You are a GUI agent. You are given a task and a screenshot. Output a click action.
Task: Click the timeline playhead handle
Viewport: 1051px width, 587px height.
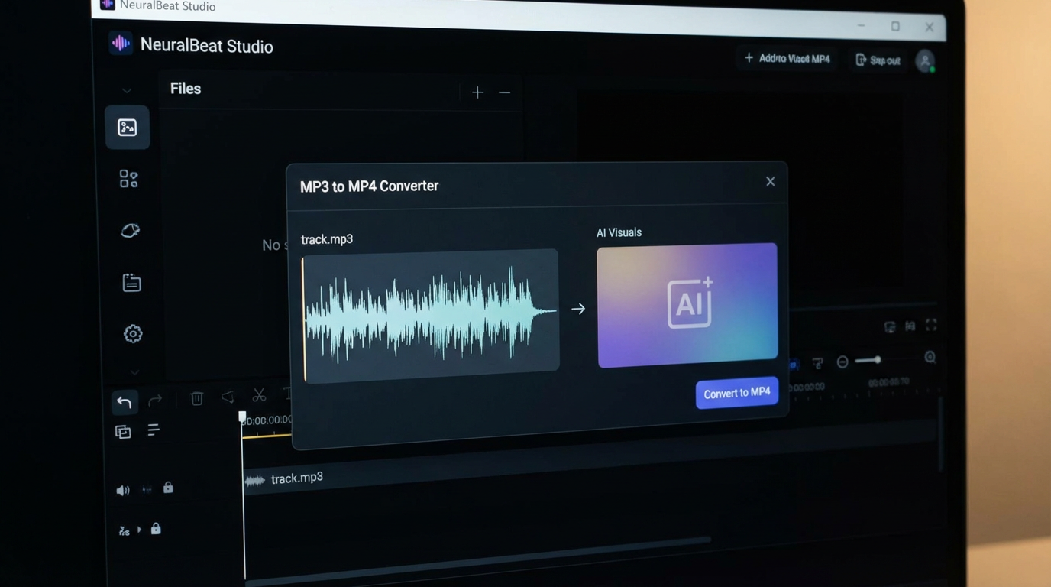coord(242,417)
